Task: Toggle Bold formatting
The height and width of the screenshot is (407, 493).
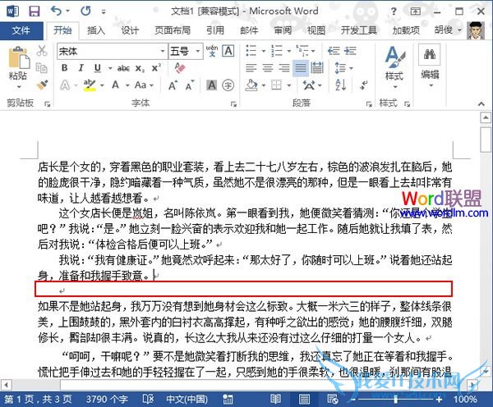Action: point(64,67)
